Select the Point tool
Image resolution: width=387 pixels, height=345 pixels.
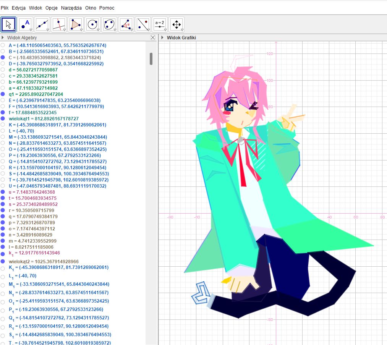25,24
